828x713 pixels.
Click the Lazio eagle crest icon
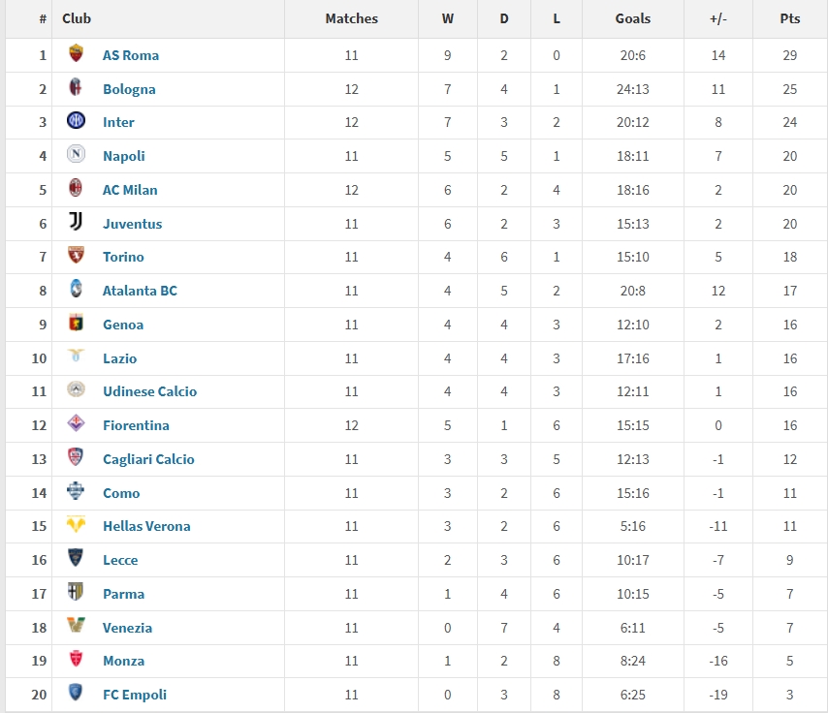pos(76,357)
